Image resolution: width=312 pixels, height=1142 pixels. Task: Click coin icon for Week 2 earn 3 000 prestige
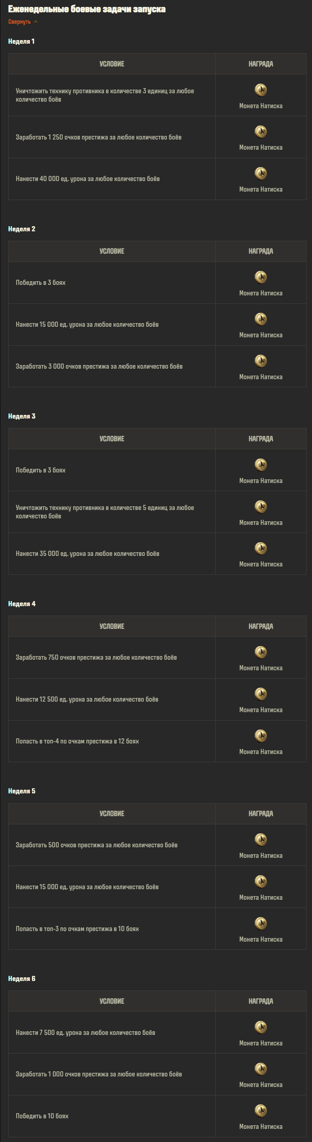tap(261, 360)
